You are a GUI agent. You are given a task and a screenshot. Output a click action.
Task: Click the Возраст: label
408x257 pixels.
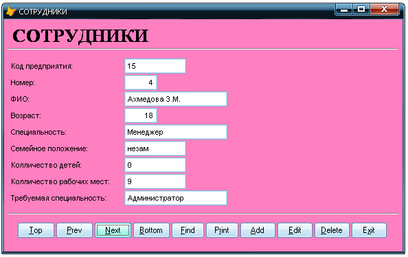pos(26,115)
